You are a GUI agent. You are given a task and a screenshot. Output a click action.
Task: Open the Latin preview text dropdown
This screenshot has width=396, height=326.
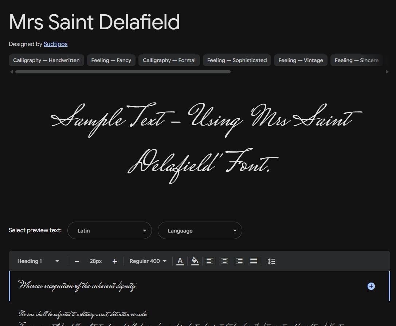point(110,230)
